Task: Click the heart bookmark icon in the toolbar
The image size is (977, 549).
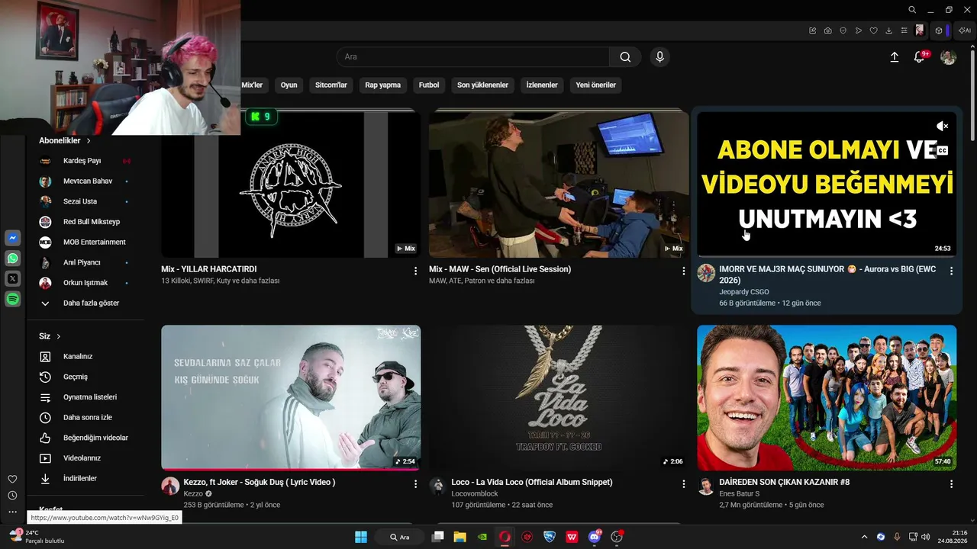Action: tap(874, 30)
